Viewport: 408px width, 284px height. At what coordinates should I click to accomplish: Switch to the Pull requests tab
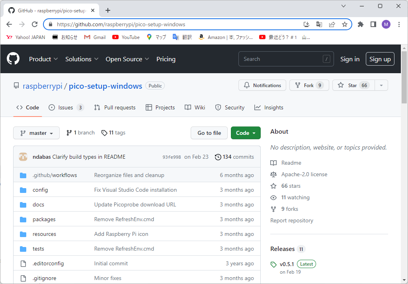click(115, 107)
